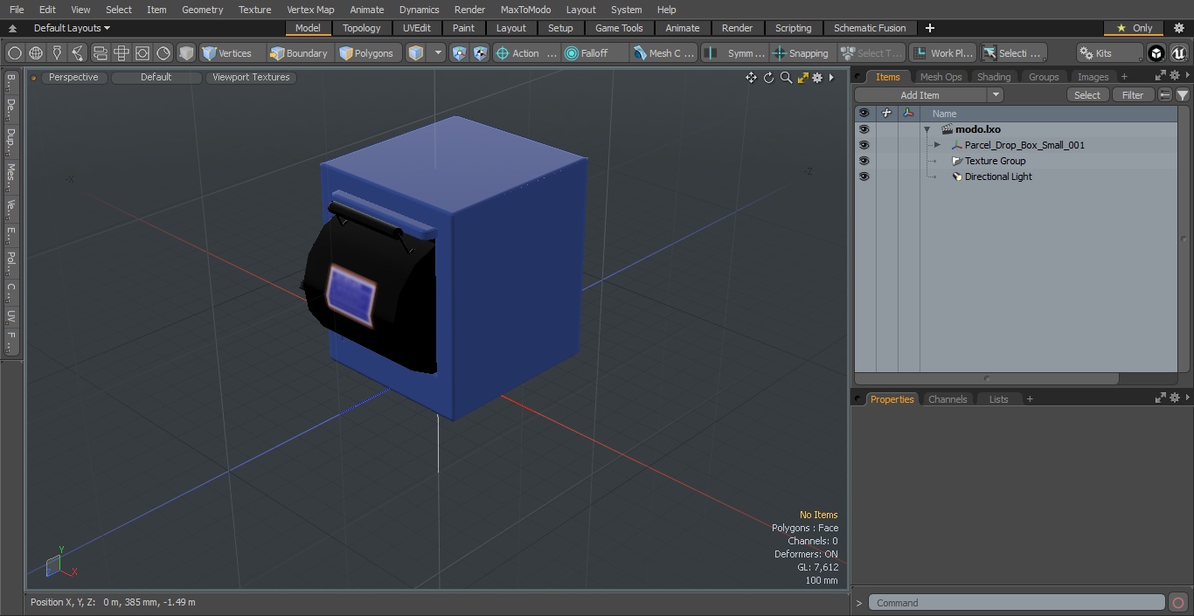Viewport: 1194px width, 616px height.
Task: Toggle Snapping on
Action: coord(802,53)
